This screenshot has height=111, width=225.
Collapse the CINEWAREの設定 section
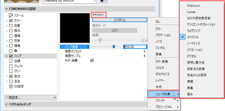click(x=6, y=9)
